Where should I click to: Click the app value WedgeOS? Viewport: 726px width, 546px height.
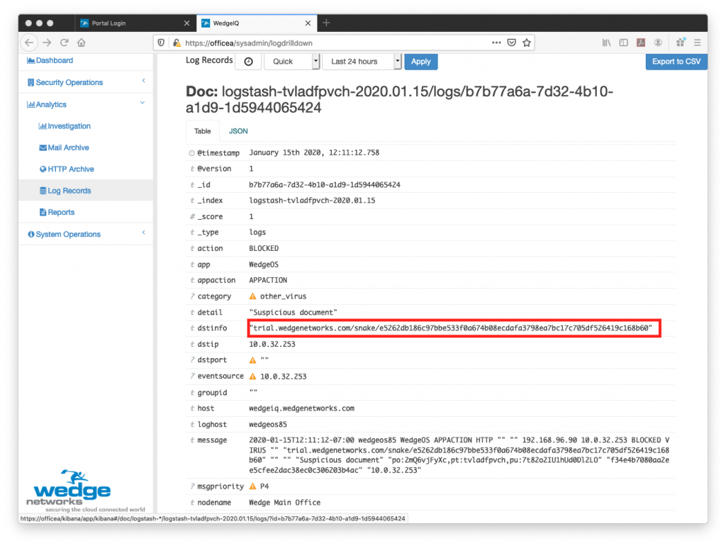[264, 264]
